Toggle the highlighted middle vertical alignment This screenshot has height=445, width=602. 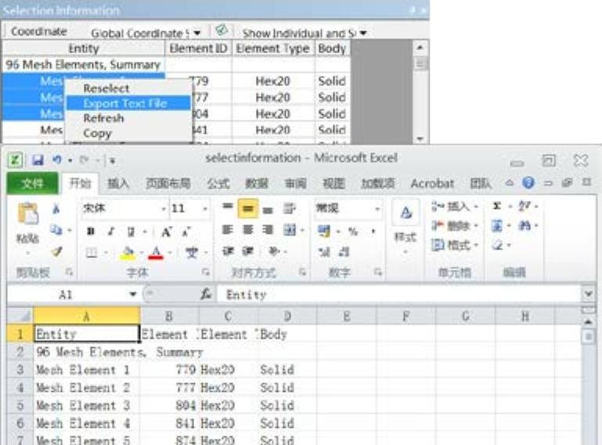tap(247, 208)
